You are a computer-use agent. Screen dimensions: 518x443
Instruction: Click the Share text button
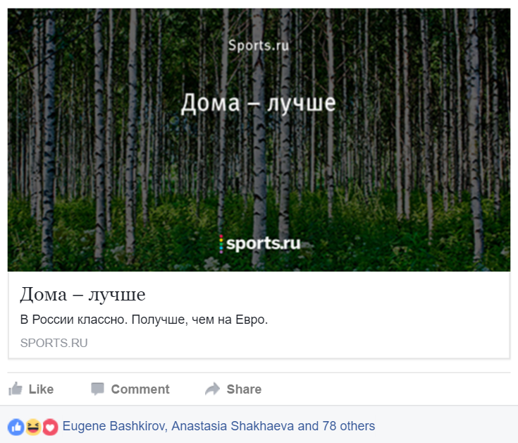pyautogui.click(x=244, y=389)
